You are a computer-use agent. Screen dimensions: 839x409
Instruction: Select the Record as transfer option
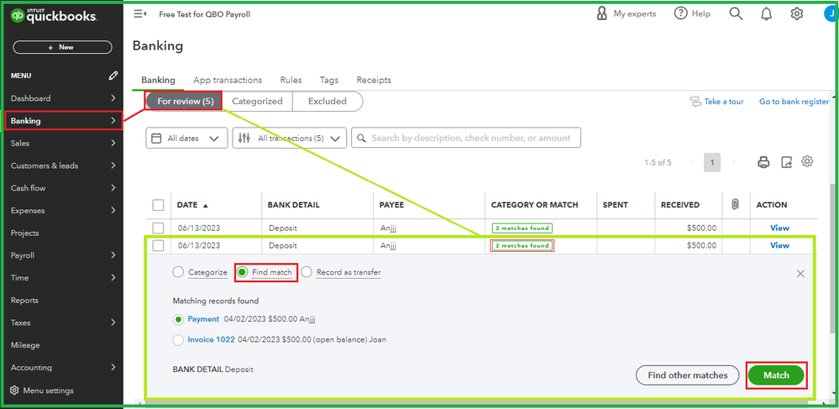(307, 272)
